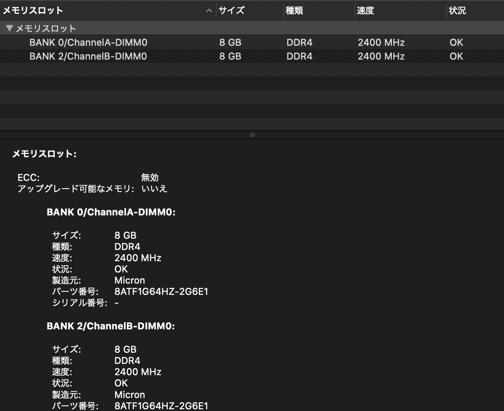Click the BANK 2/ChannelB-DIMM0 detail heading
This screenshot has height=411, width=504.
click(x=110, y=326)
